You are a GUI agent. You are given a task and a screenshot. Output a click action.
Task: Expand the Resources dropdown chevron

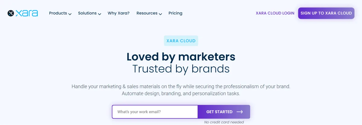160,14
